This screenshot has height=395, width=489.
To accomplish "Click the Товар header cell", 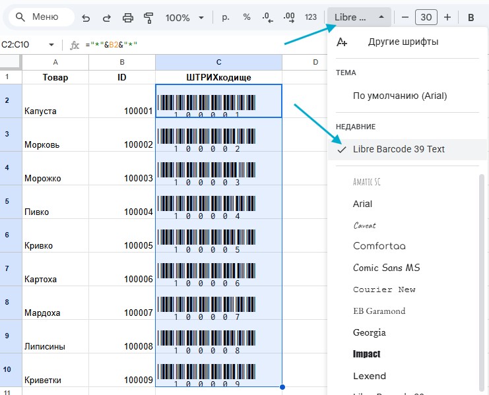I will click(x=55, y=77).
